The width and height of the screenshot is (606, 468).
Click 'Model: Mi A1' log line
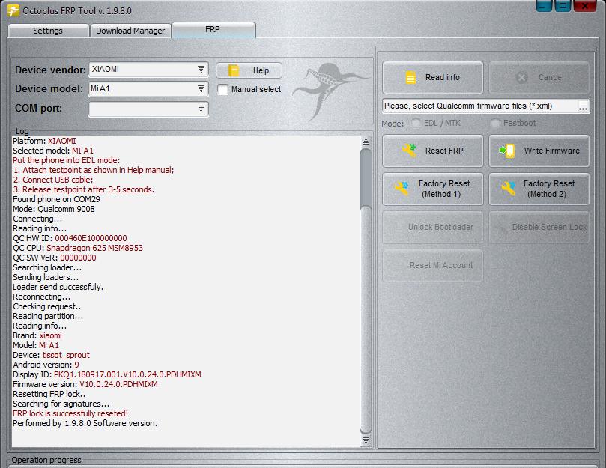click(36, 345)
